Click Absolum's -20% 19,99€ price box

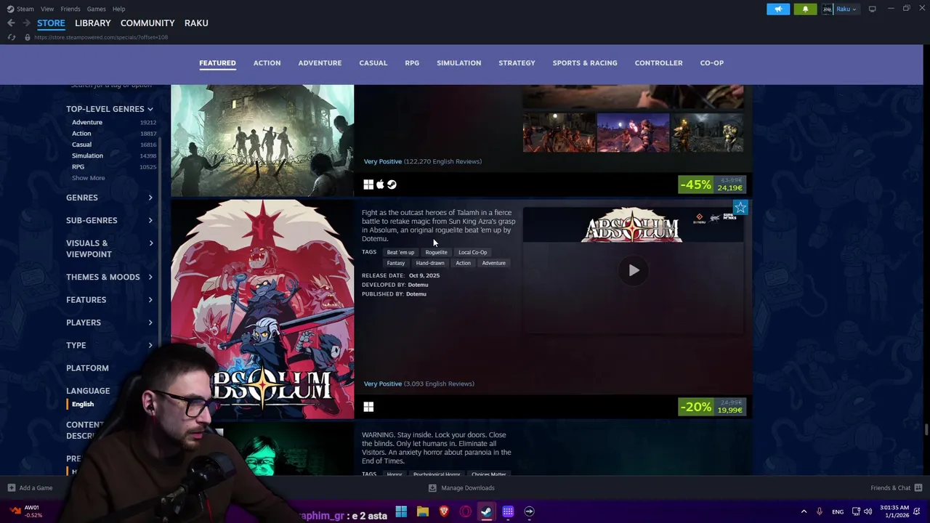(711, 407)
